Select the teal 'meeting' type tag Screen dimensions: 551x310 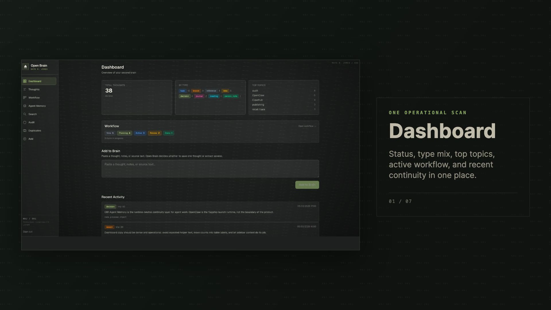pyautogui.click(x=214, y=96)
